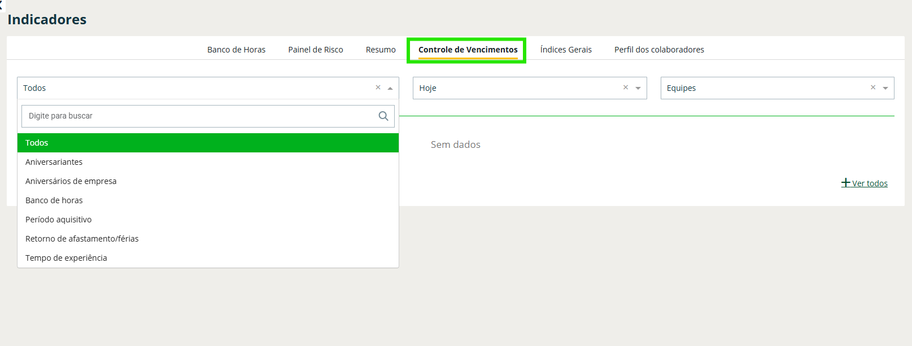The height and width of the screenshot is (346, 912).
Task: Clear the Equipes filter selection
Action: [872, 87]
